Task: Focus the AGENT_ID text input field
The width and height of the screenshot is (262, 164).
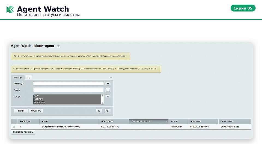Action: 68,83
